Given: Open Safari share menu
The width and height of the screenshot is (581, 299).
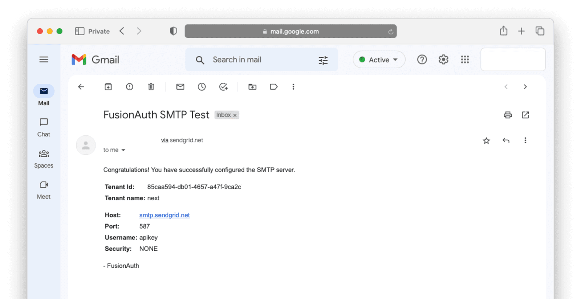Looking at the screenshot, I should click(503, 30).
